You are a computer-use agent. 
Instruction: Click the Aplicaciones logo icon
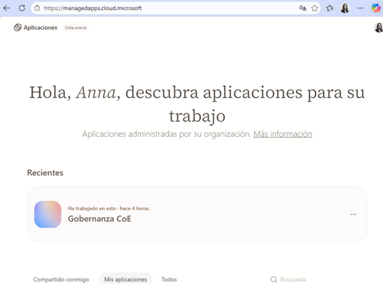click(x=18, y=28)
